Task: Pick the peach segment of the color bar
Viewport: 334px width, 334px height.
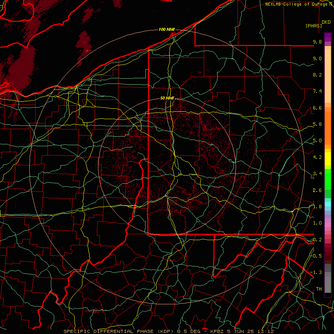Action: 328,76
